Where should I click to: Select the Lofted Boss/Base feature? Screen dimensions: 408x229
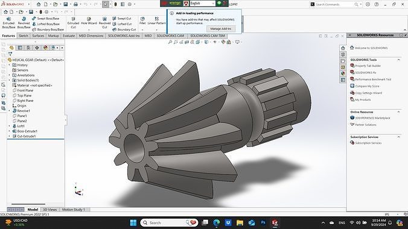click(46, 24)
